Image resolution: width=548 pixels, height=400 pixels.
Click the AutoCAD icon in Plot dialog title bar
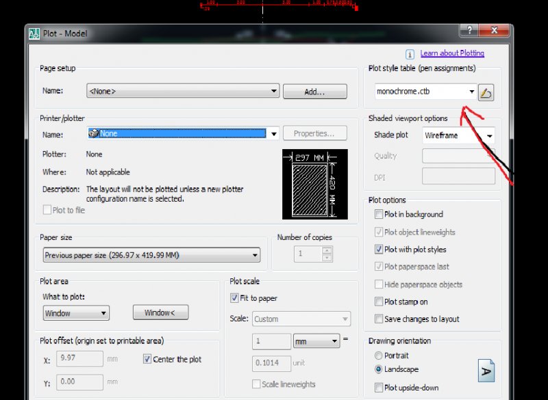[x=34, y=34]
